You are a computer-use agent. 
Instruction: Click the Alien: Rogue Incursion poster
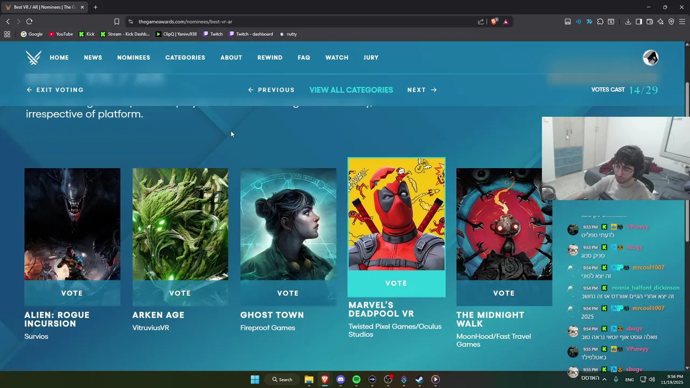(x=72, y=224)
